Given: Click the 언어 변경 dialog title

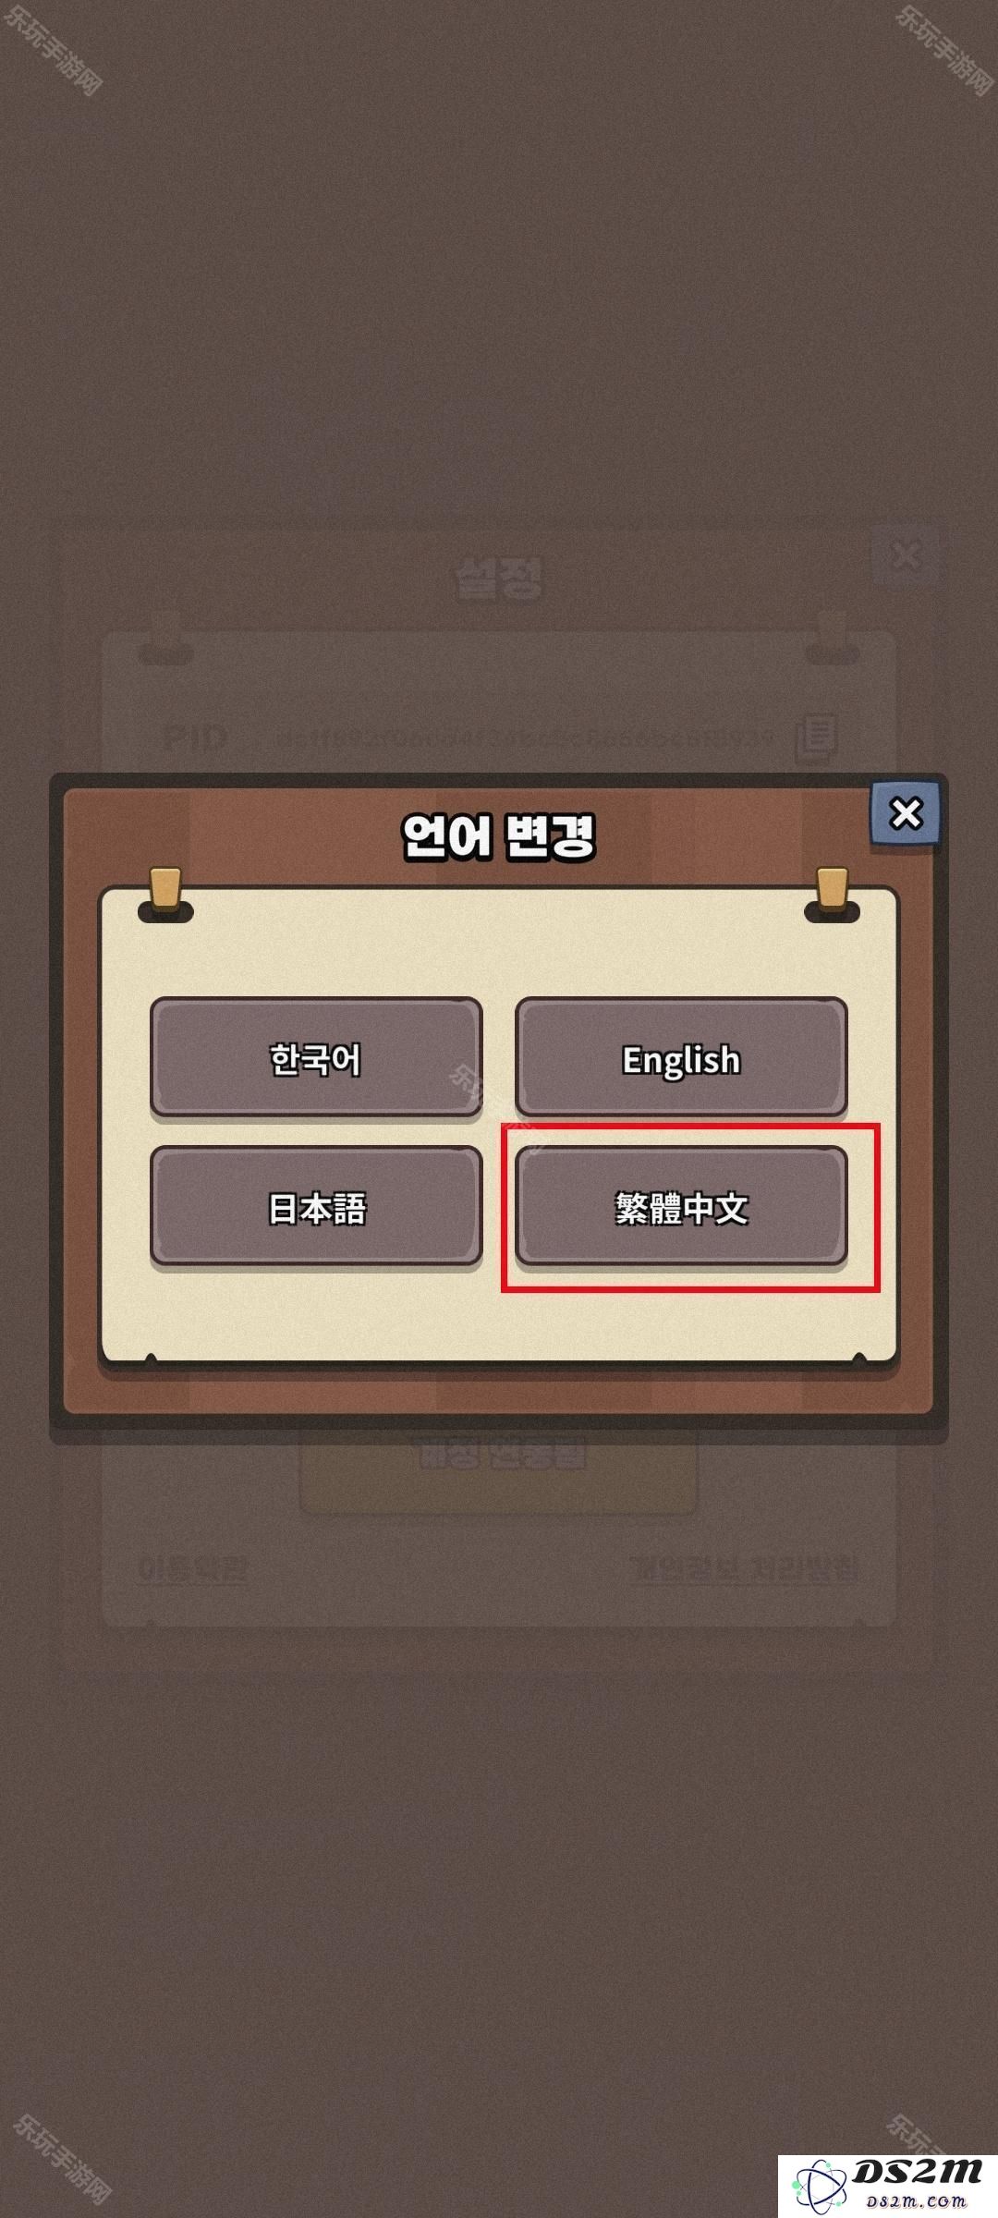Looking at the screenshot, I should [499, 837].
